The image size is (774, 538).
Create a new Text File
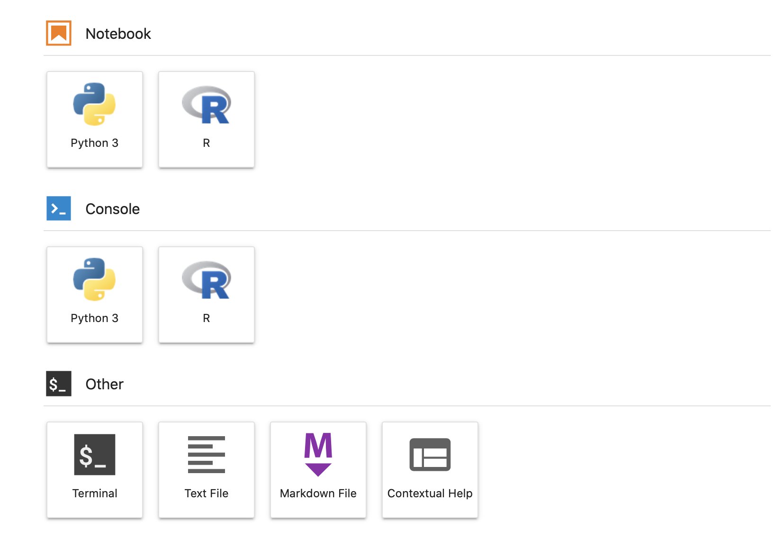click(206, 470)
